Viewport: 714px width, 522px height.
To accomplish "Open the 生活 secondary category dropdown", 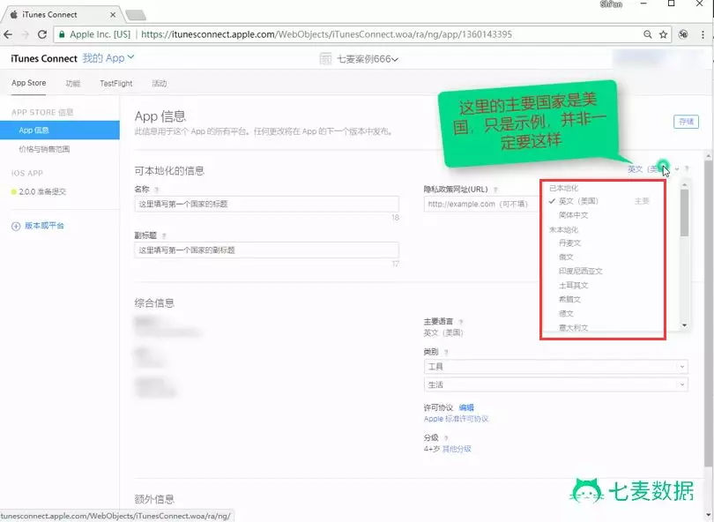I will click(555, 384).
